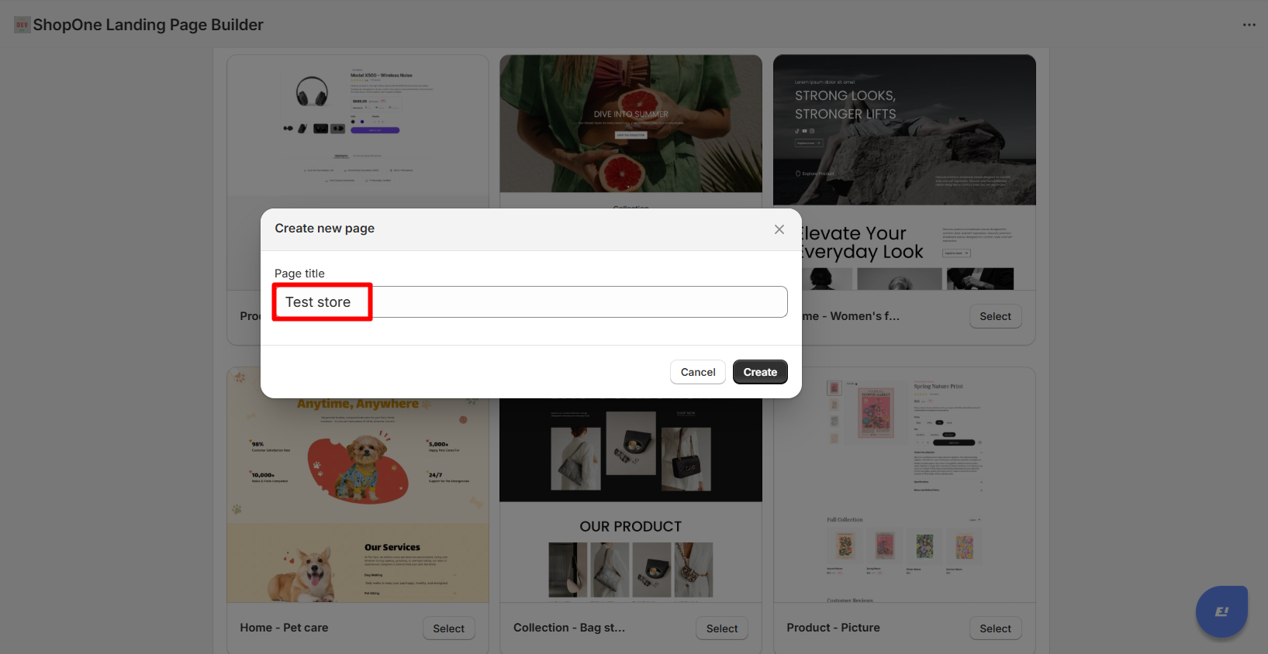The width and height of the screenshot is (1268, 654).
Task: Select the Home - Pet care template
Action: click(449, 628)
